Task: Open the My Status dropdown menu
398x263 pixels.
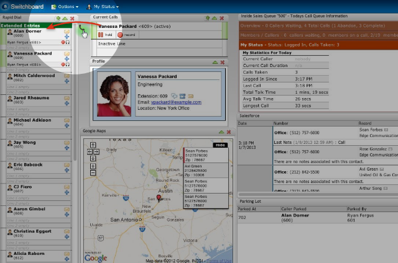Action: tap(103, 7)
